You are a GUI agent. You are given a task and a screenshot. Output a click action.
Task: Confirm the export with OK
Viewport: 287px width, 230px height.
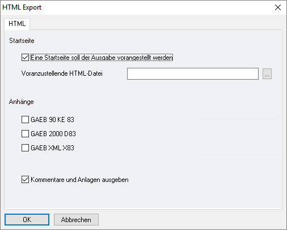pos(27,219)
